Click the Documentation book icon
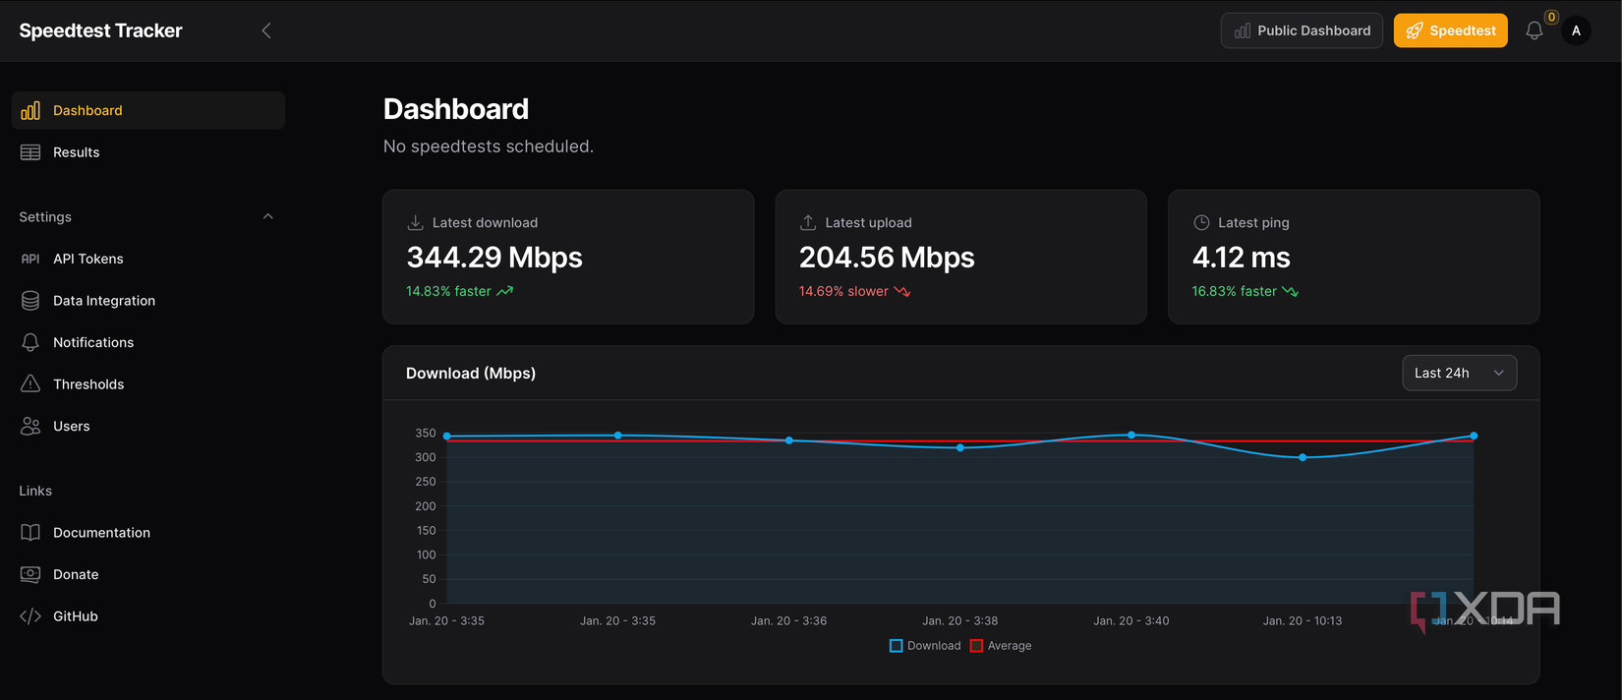The height and width of the screenshot is (700, 1622). coord(30,533)
